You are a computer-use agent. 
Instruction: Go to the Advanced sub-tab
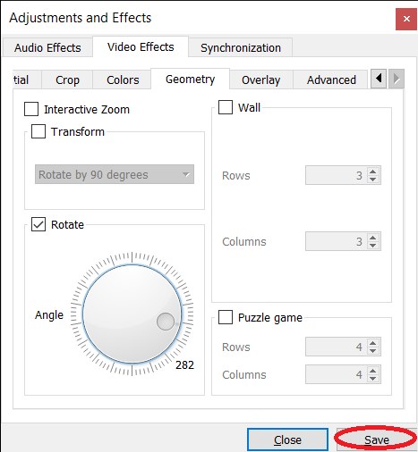[331, 80]
